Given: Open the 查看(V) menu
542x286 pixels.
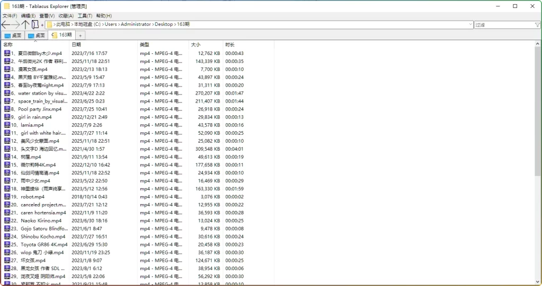Looking at the screenshot, I should (47, 16).
